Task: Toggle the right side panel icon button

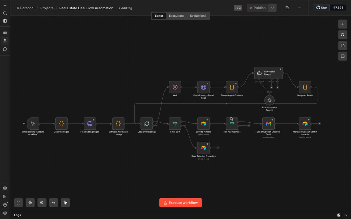Action: pos(343,56)
